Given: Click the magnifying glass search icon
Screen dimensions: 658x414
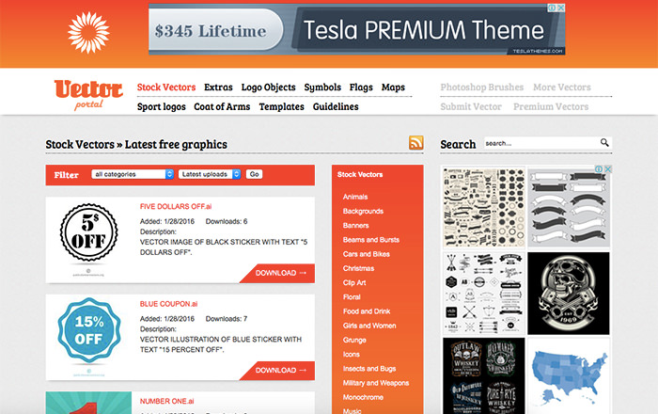Looking at the screenshot, I should click(604, 143).
